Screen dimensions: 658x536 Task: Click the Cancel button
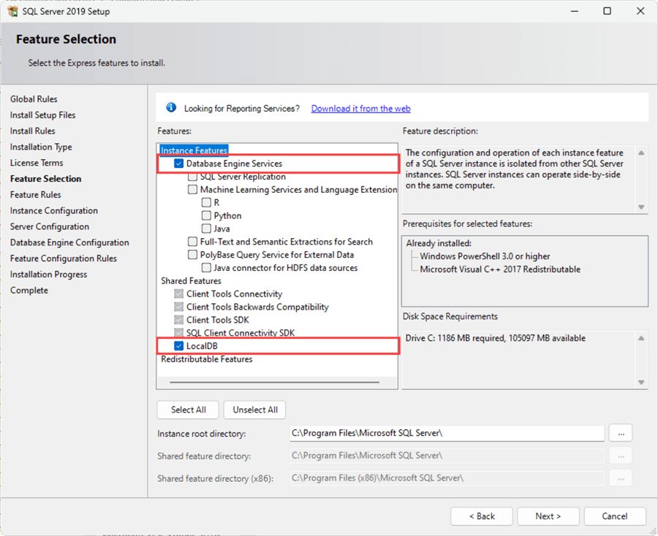point(615,516)
